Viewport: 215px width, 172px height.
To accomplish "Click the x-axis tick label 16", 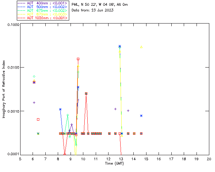I will pyautogui.click(x=159, y=159).
